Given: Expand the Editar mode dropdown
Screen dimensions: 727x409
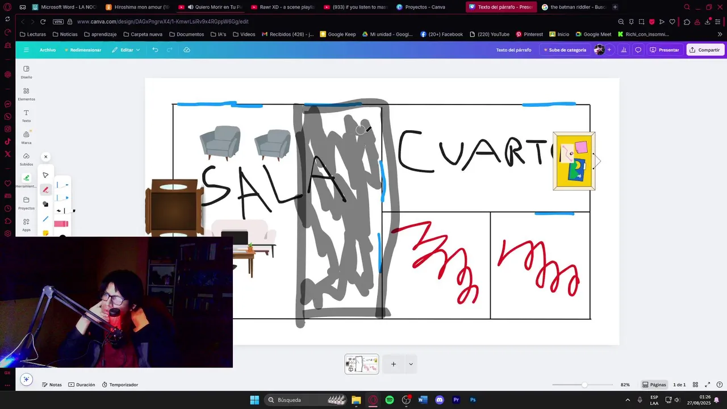Looking at the screenshot, I should tap(126, 50).
